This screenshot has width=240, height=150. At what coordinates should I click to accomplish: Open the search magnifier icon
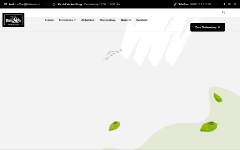click(224, 12)
